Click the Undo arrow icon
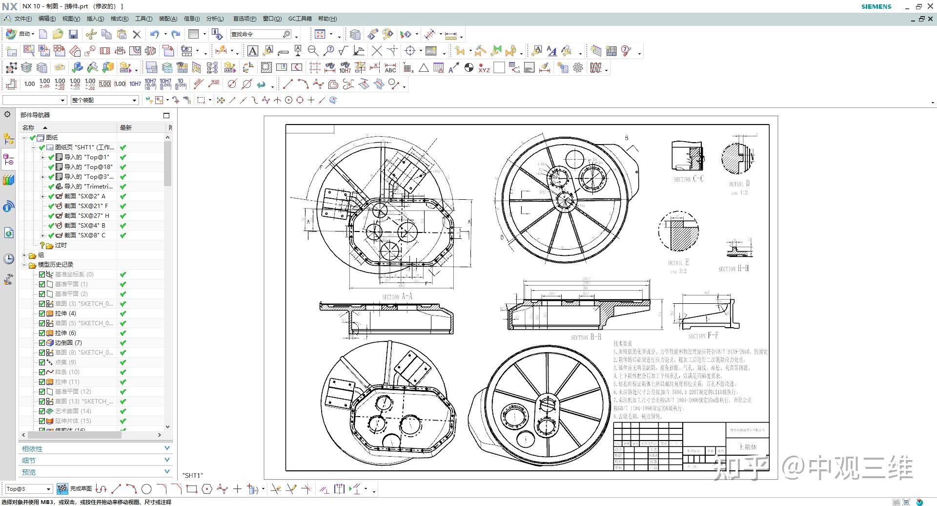 coord(155,34)
